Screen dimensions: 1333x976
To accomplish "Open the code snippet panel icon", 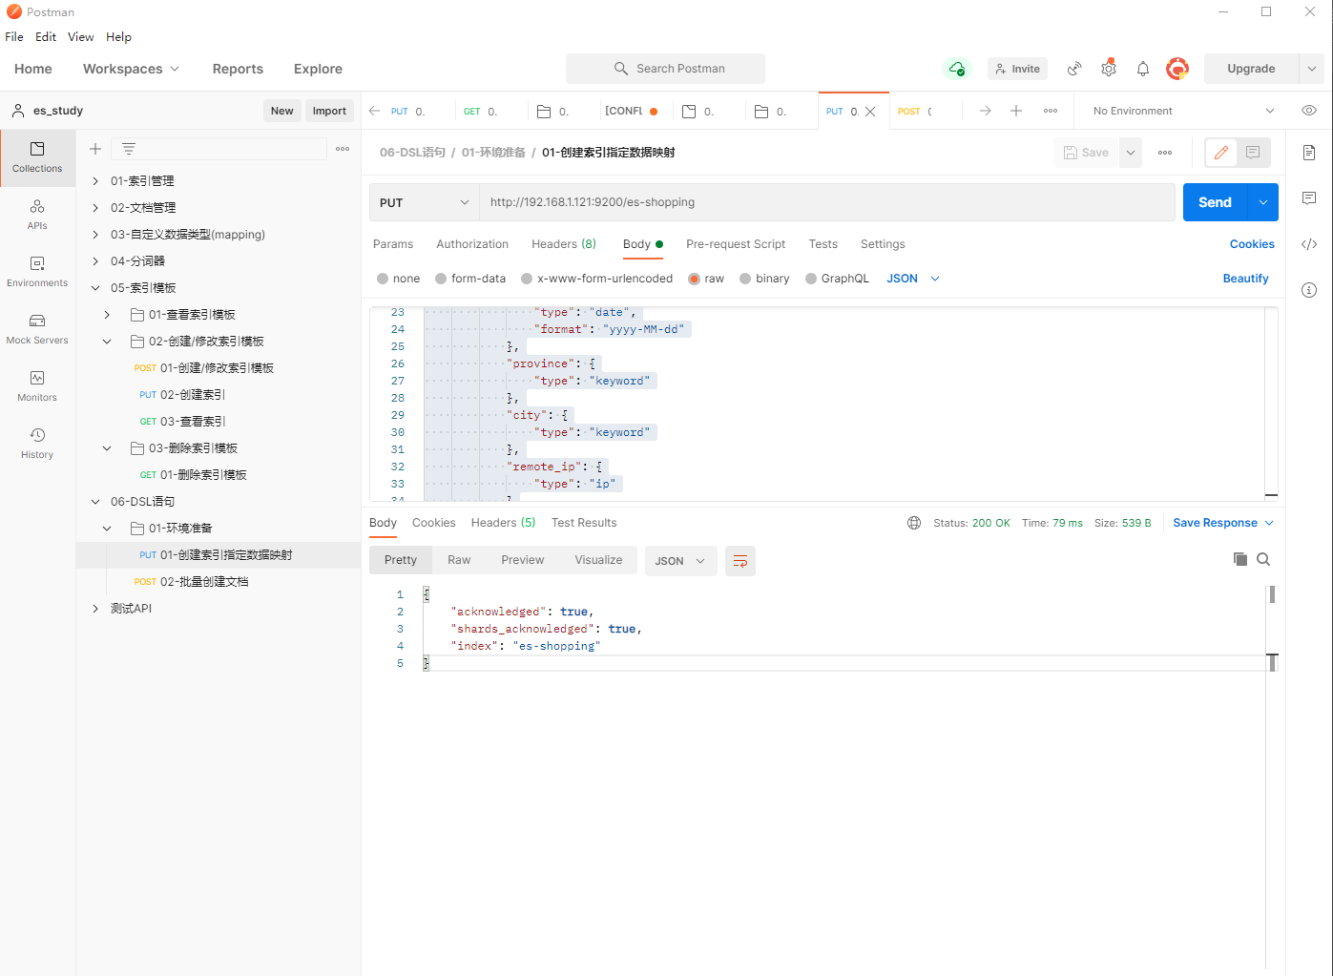I will (1308, 244).
